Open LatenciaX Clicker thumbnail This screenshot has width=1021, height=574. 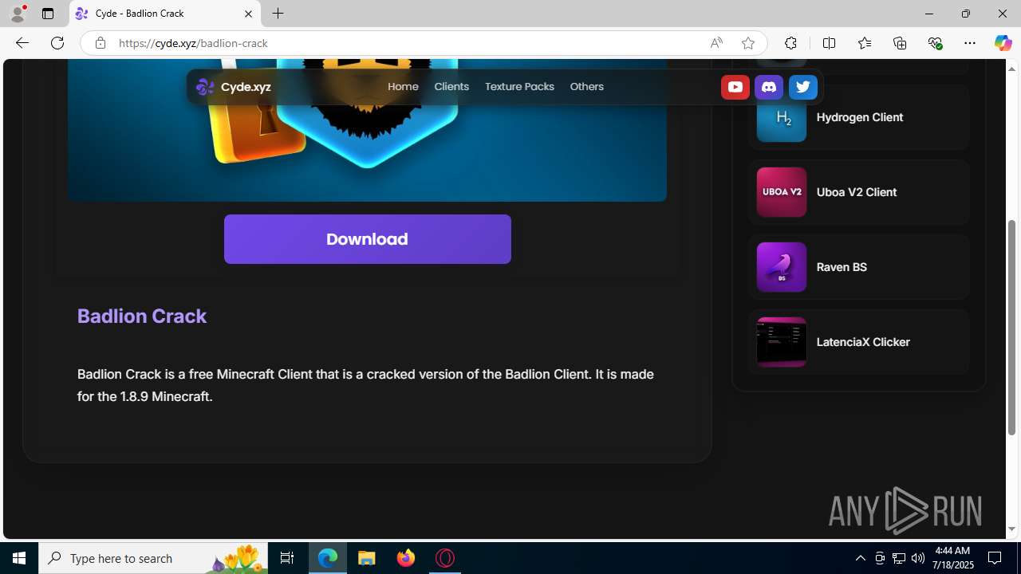click(x=782, y=342)
